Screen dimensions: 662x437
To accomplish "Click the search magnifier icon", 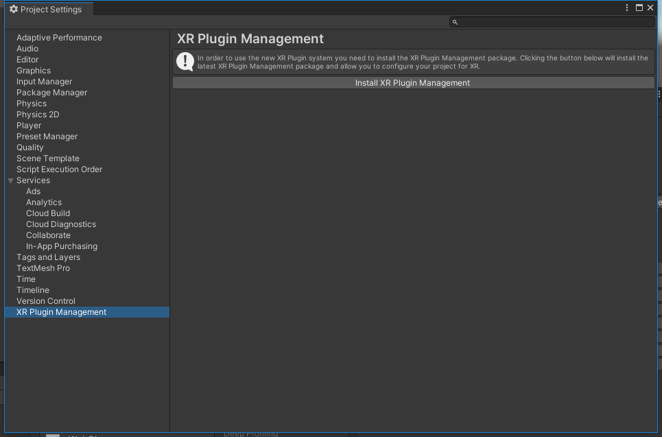I will tap(455, 22).
